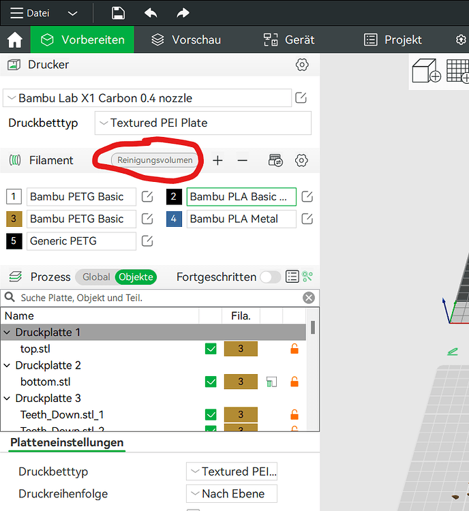Screen dimensions: 469x511
Task: Switch to the Vorschau tab
Action: [186, 40]
